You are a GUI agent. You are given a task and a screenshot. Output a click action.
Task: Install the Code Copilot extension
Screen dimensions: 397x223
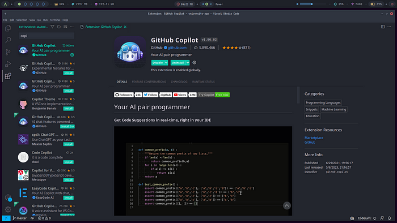click(69, 162)
